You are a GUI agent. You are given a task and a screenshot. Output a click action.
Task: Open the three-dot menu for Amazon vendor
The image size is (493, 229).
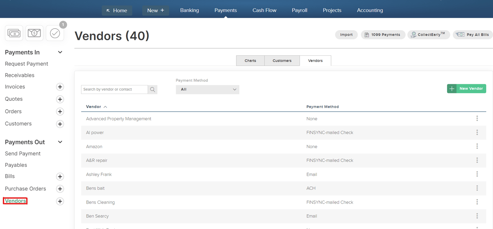coord(477,146)
